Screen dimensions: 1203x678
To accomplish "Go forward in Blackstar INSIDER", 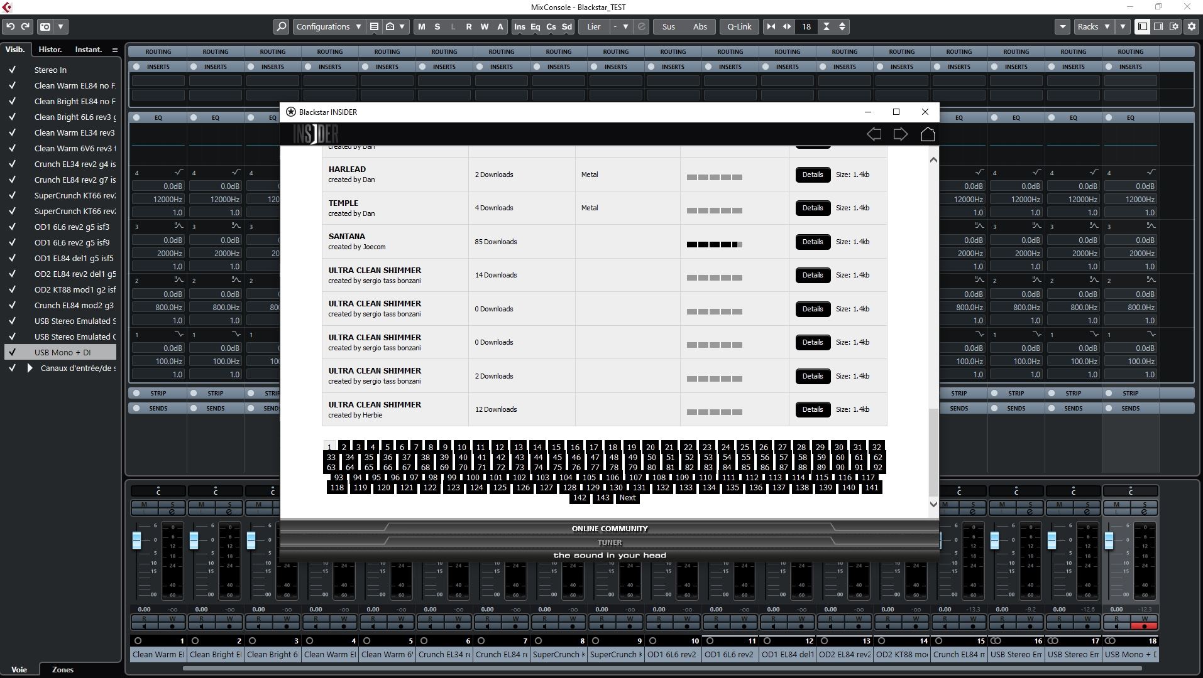I will (x=901, y=134).
